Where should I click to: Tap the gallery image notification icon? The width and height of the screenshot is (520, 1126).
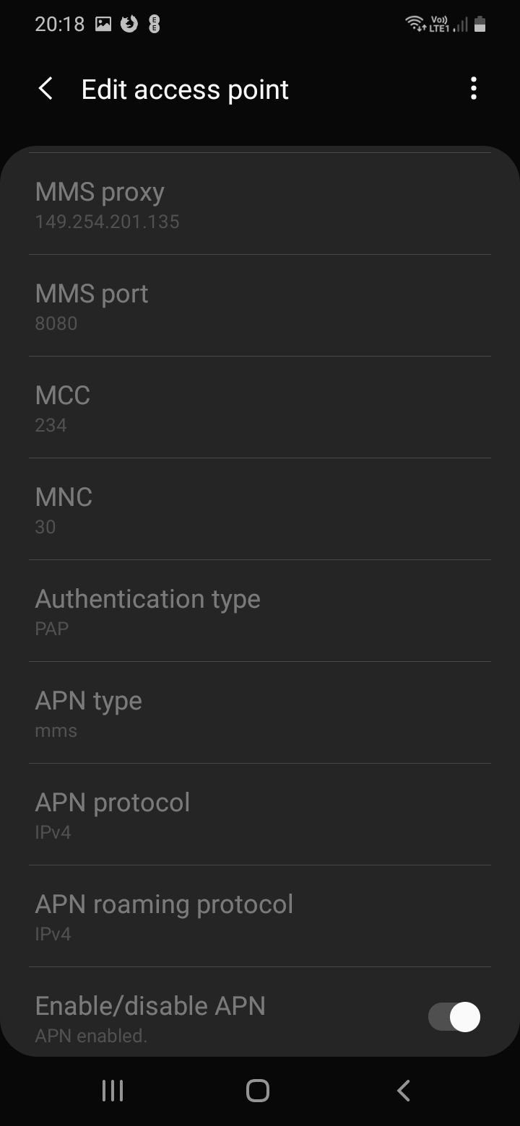pos(104,25)
